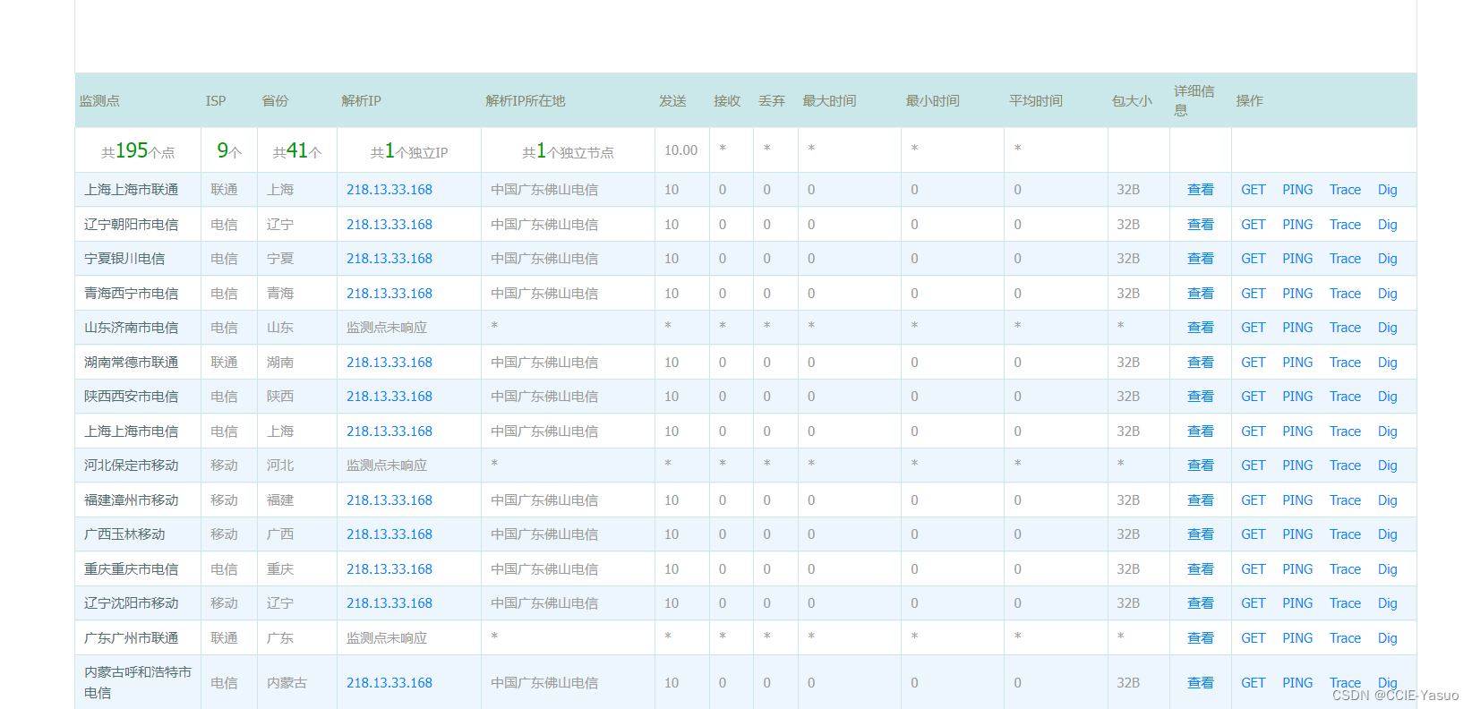The image size is (1472, 709).
Task: Select the 青海西宁市电信 monitoring point name
Action: (x=131, y=294)
